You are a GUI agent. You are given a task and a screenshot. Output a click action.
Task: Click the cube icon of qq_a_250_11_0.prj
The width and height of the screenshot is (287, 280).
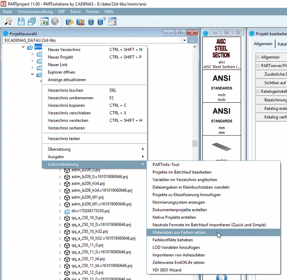click(x=67, y=246)
